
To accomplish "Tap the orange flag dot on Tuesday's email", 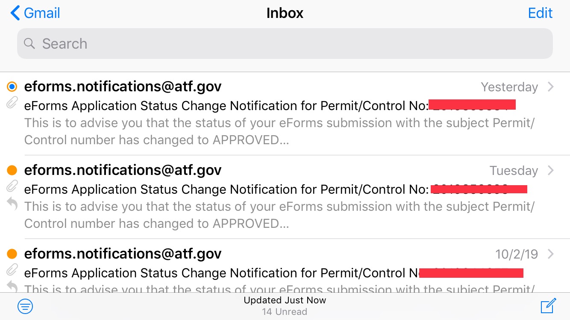I will [12, 171].
